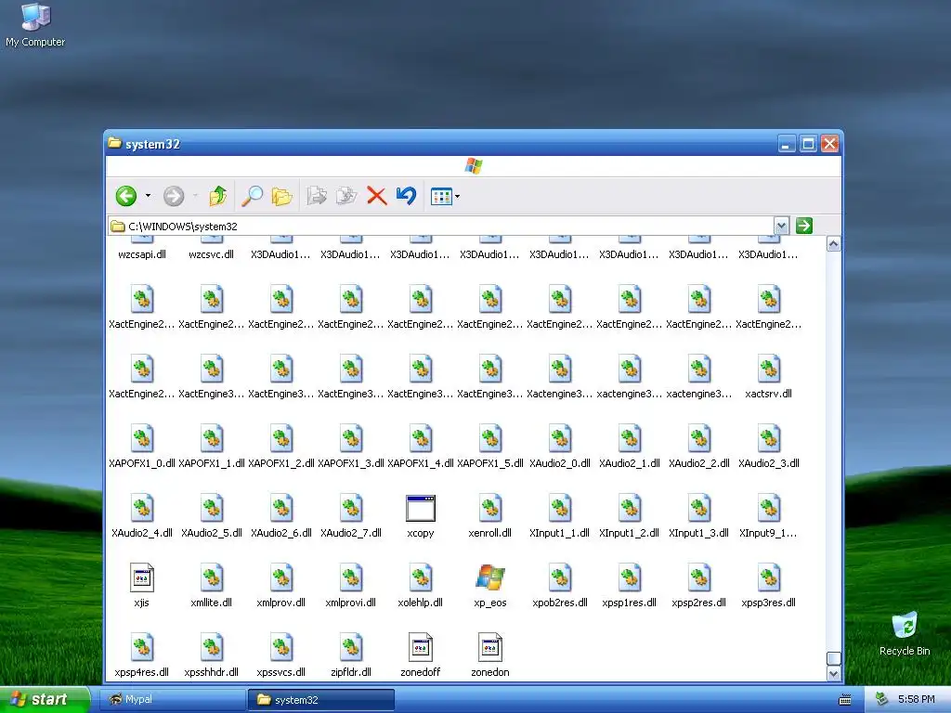Click the xpsp3res.dll file name
Viewport: 951px width, 713px height.
768,603
